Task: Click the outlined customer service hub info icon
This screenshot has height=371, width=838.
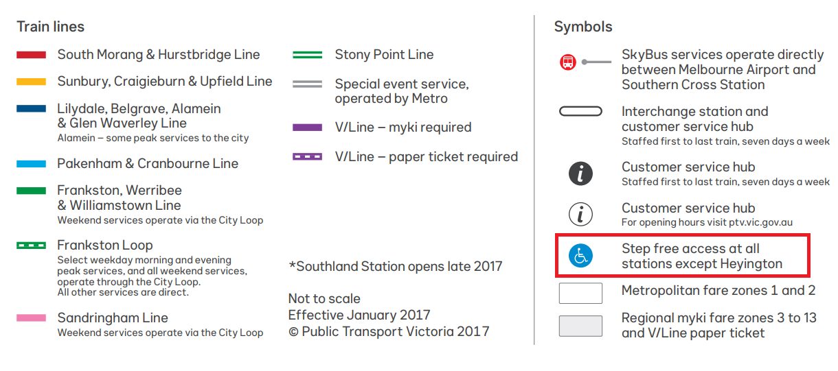Action: coord(580,215)
